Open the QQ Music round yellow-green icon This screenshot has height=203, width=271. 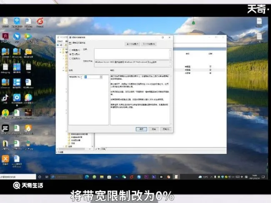coord(5,114)
